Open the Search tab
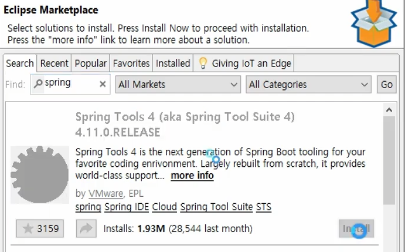 (x=20, y=63)
